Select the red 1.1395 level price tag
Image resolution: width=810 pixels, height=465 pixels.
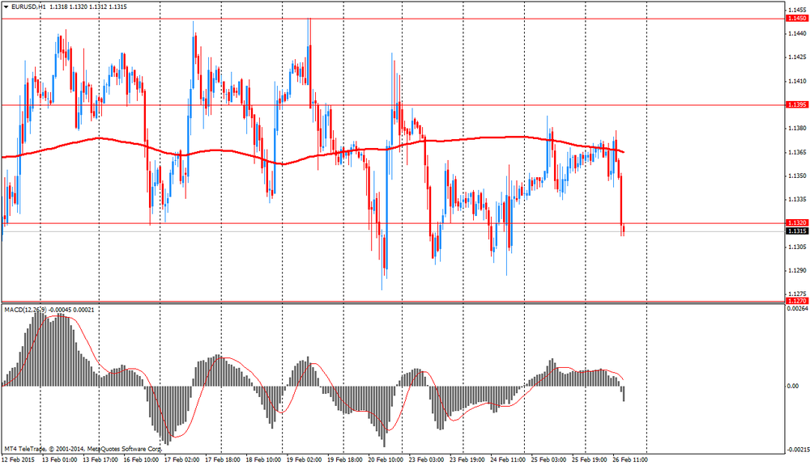tap(796, 104)
